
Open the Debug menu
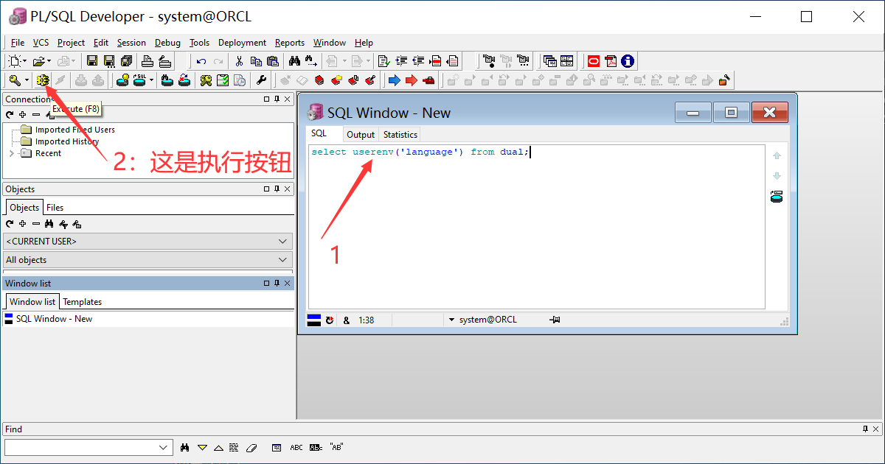(x=167, y=43)
